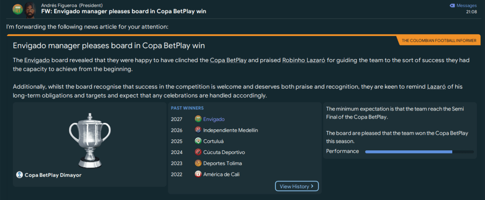Click the Copa BetPlay Dimayor competition icon
Viewport: 485px width, 200px height.
(x=19, y=175)
